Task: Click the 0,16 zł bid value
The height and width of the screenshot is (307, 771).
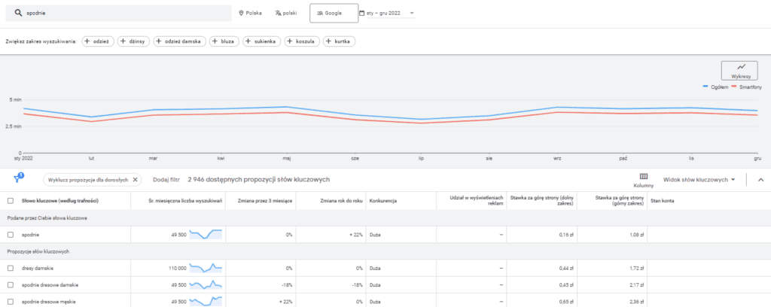Action: pyautogui.click(x=565, y=235)
